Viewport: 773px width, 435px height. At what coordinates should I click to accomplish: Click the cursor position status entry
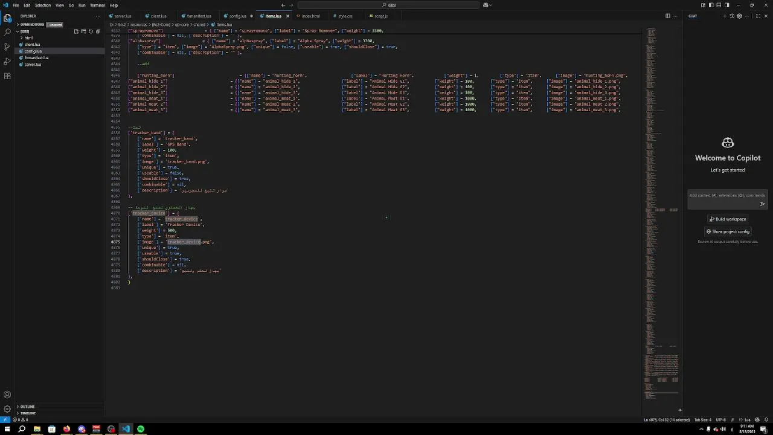[x=667, y=420]
